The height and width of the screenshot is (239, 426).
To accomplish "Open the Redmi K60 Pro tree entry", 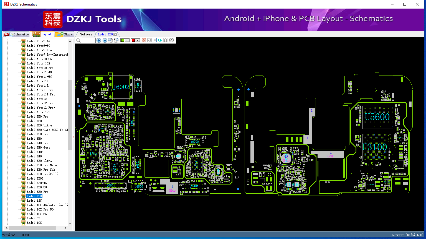I will pyautogui.click(x=37, y=116).
